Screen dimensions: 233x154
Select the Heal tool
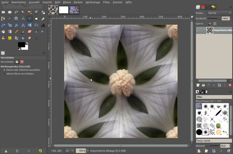pos(10,38)
